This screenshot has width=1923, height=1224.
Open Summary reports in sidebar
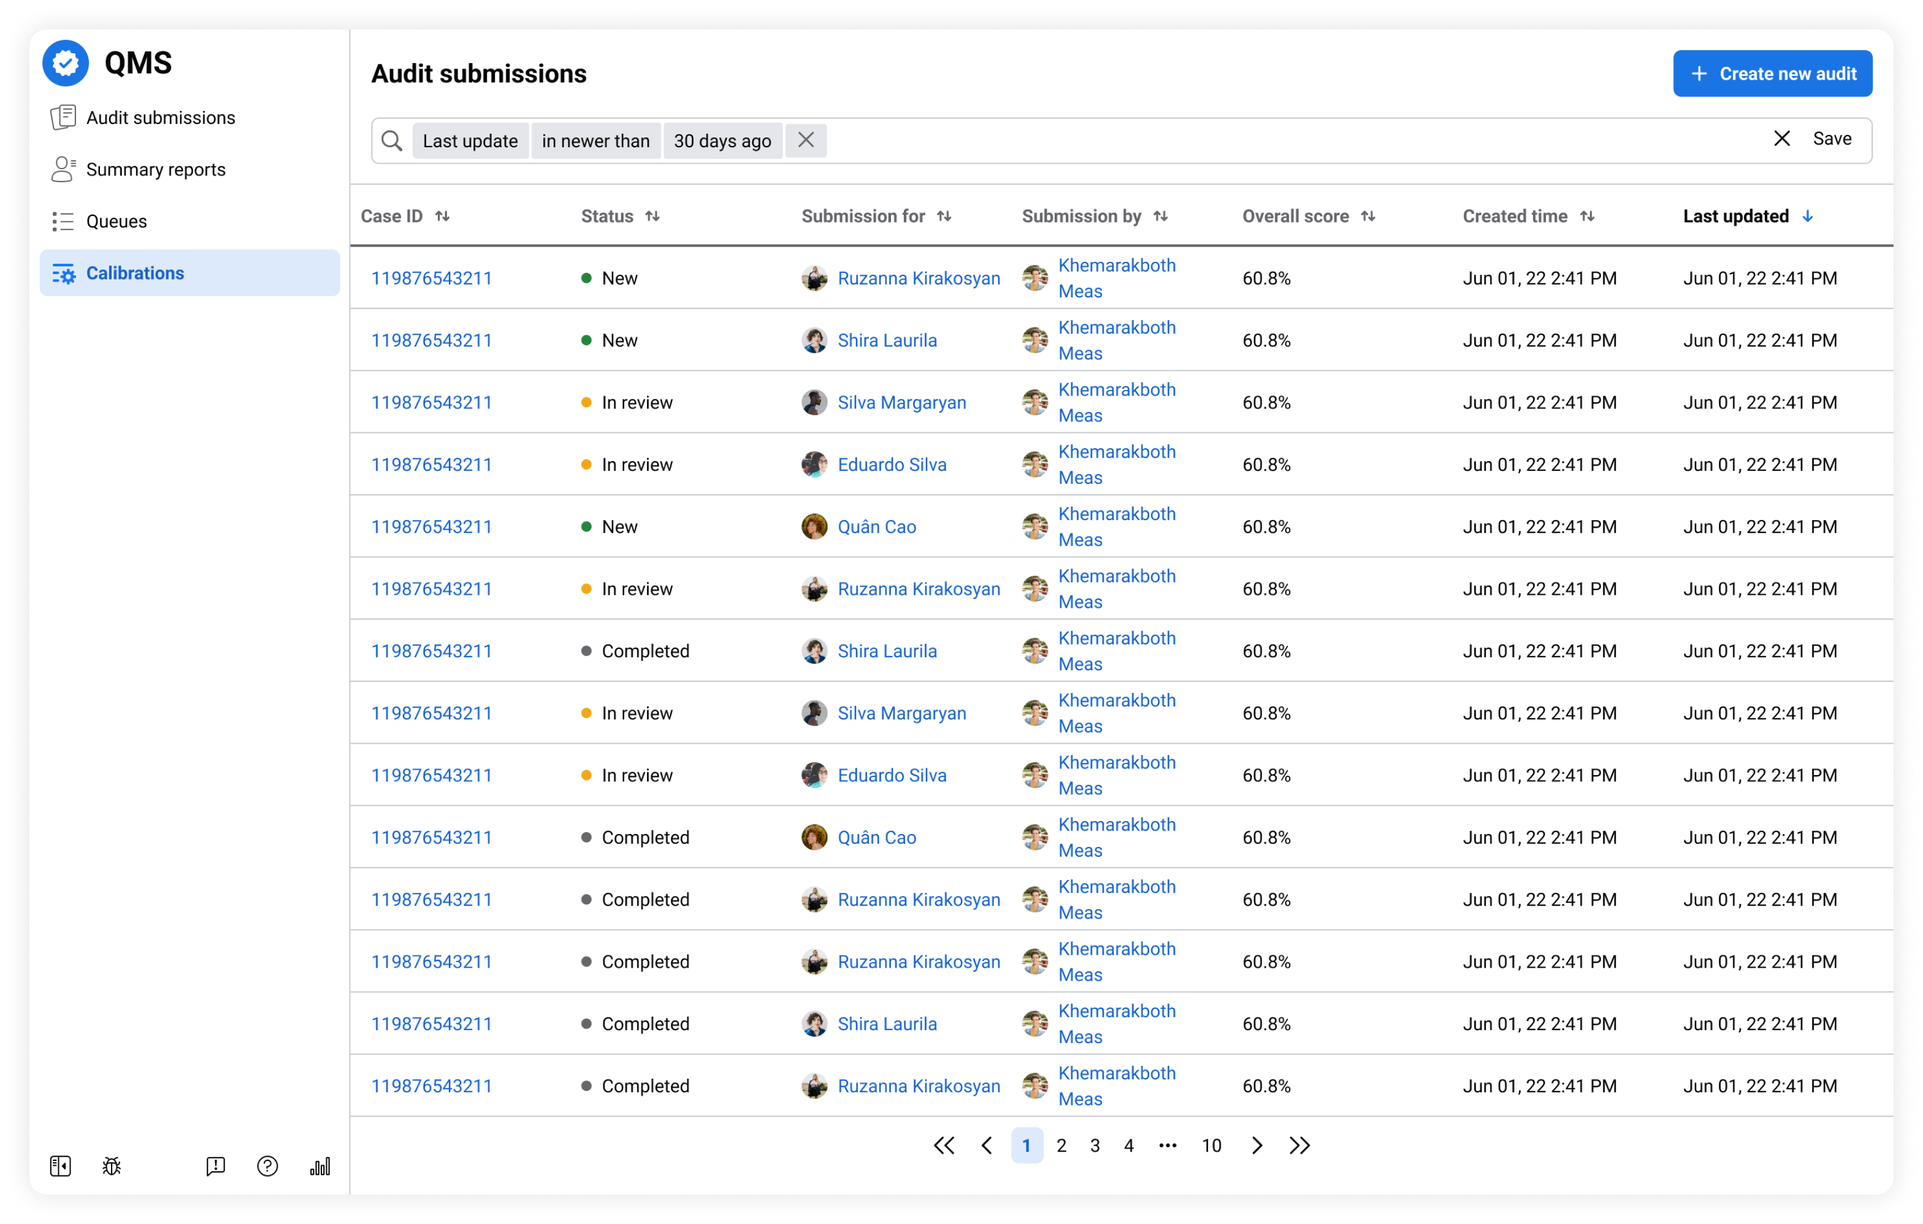(x=156, y=169)
